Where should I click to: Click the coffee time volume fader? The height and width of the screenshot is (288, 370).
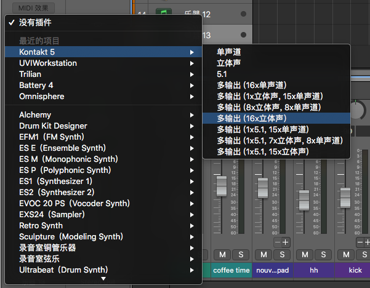[x=222, y=186]
